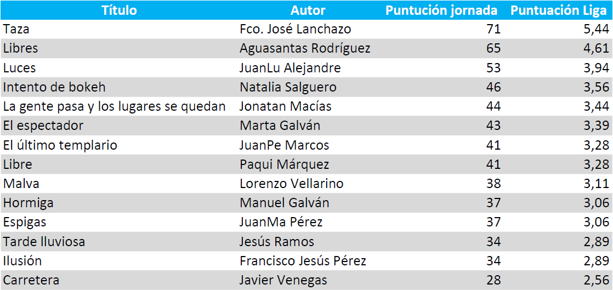Select the Tarde lluviosa title cell

click(x=44, y=242)
